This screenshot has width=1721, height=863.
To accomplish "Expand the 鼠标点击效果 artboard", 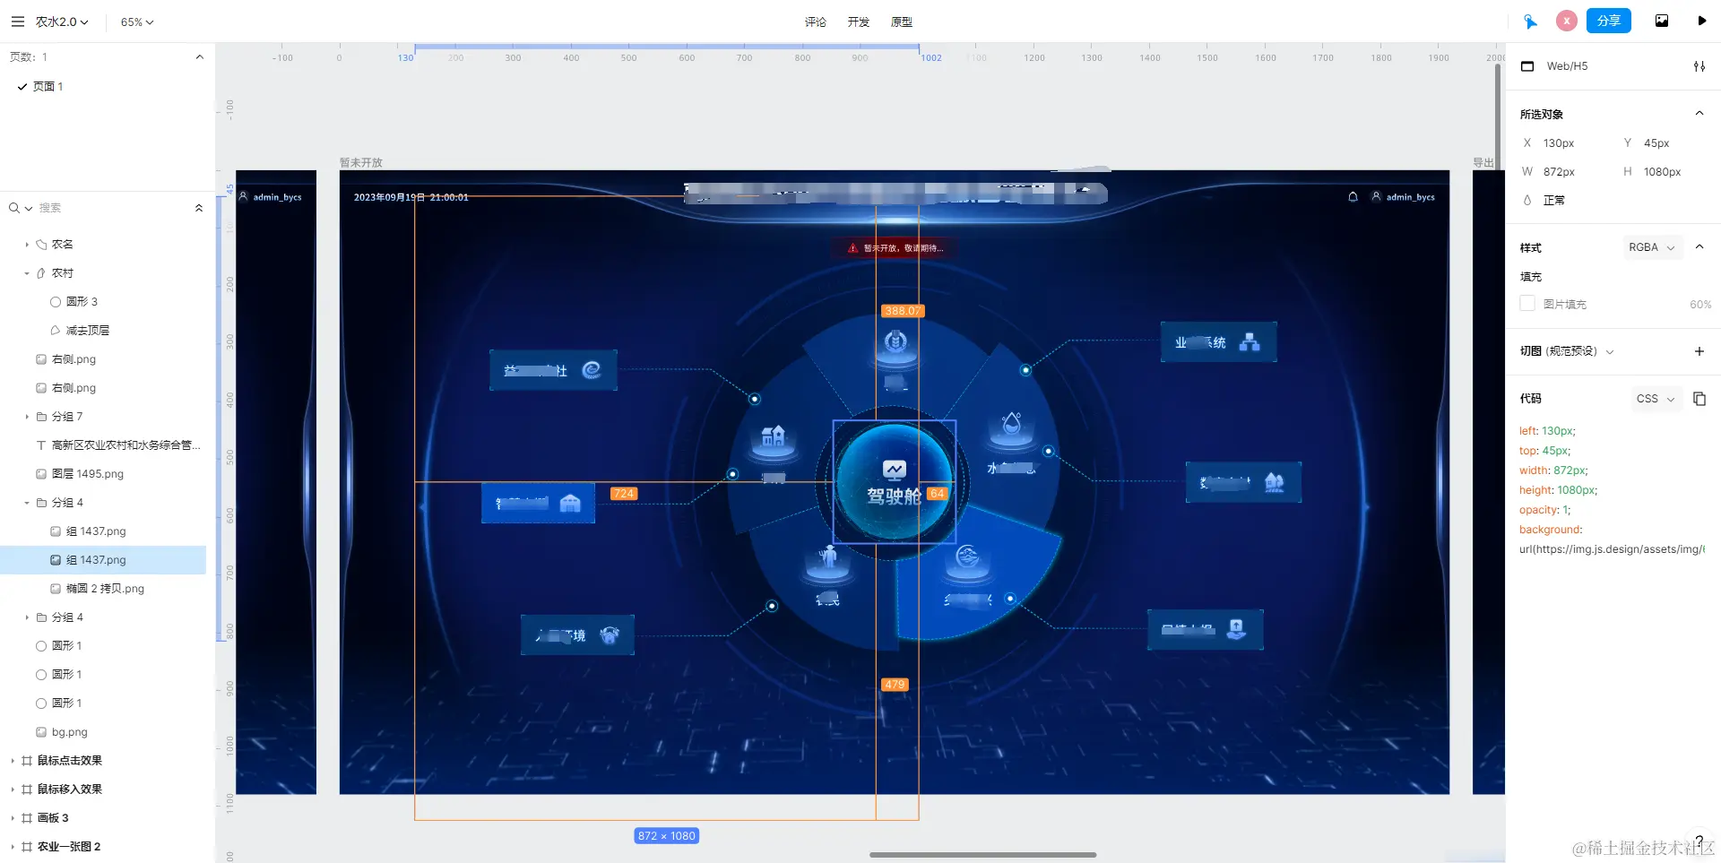I will 13,760.
